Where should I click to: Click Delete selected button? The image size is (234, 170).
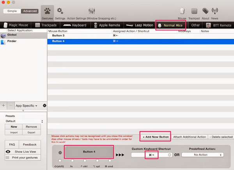(221, 137)
